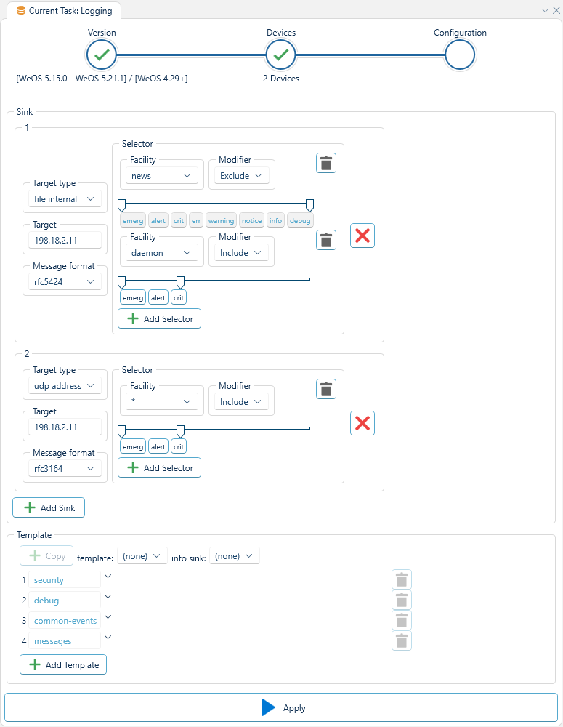
Task: Click the Version step checkmark circle
Action: click(x=101, y=55)
